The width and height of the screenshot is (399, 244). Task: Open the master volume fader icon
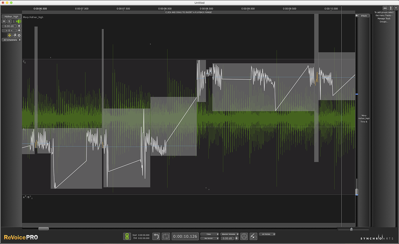[x=237, y=238]
